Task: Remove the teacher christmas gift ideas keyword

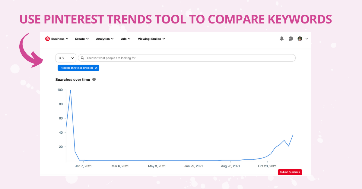Action: 96,68
